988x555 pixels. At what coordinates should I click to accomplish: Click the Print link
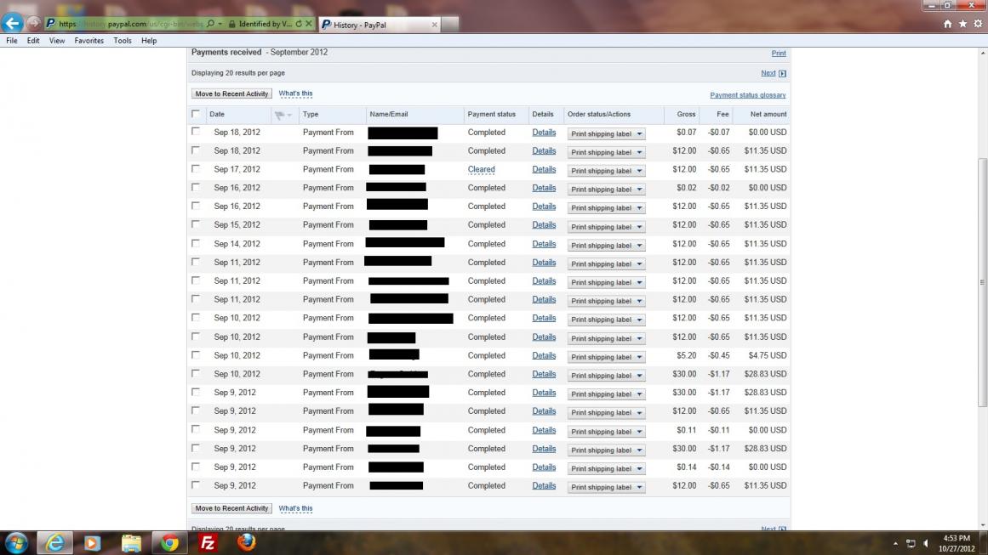tap(779, 54)
